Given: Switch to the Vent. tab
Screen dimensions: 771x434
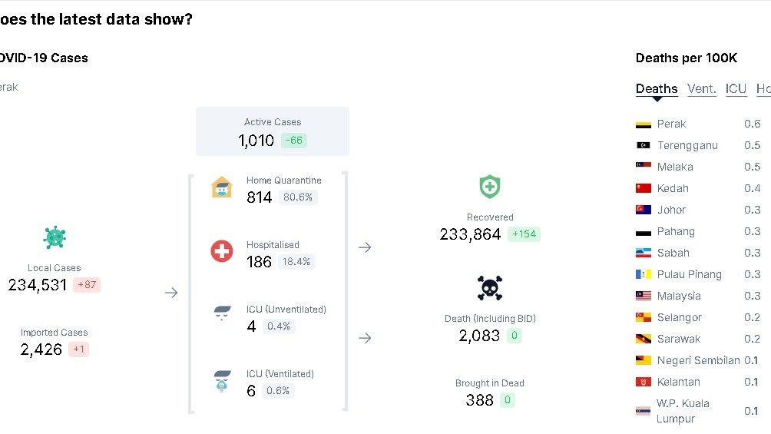Looking at the screenshot, I should pos(701,88).
